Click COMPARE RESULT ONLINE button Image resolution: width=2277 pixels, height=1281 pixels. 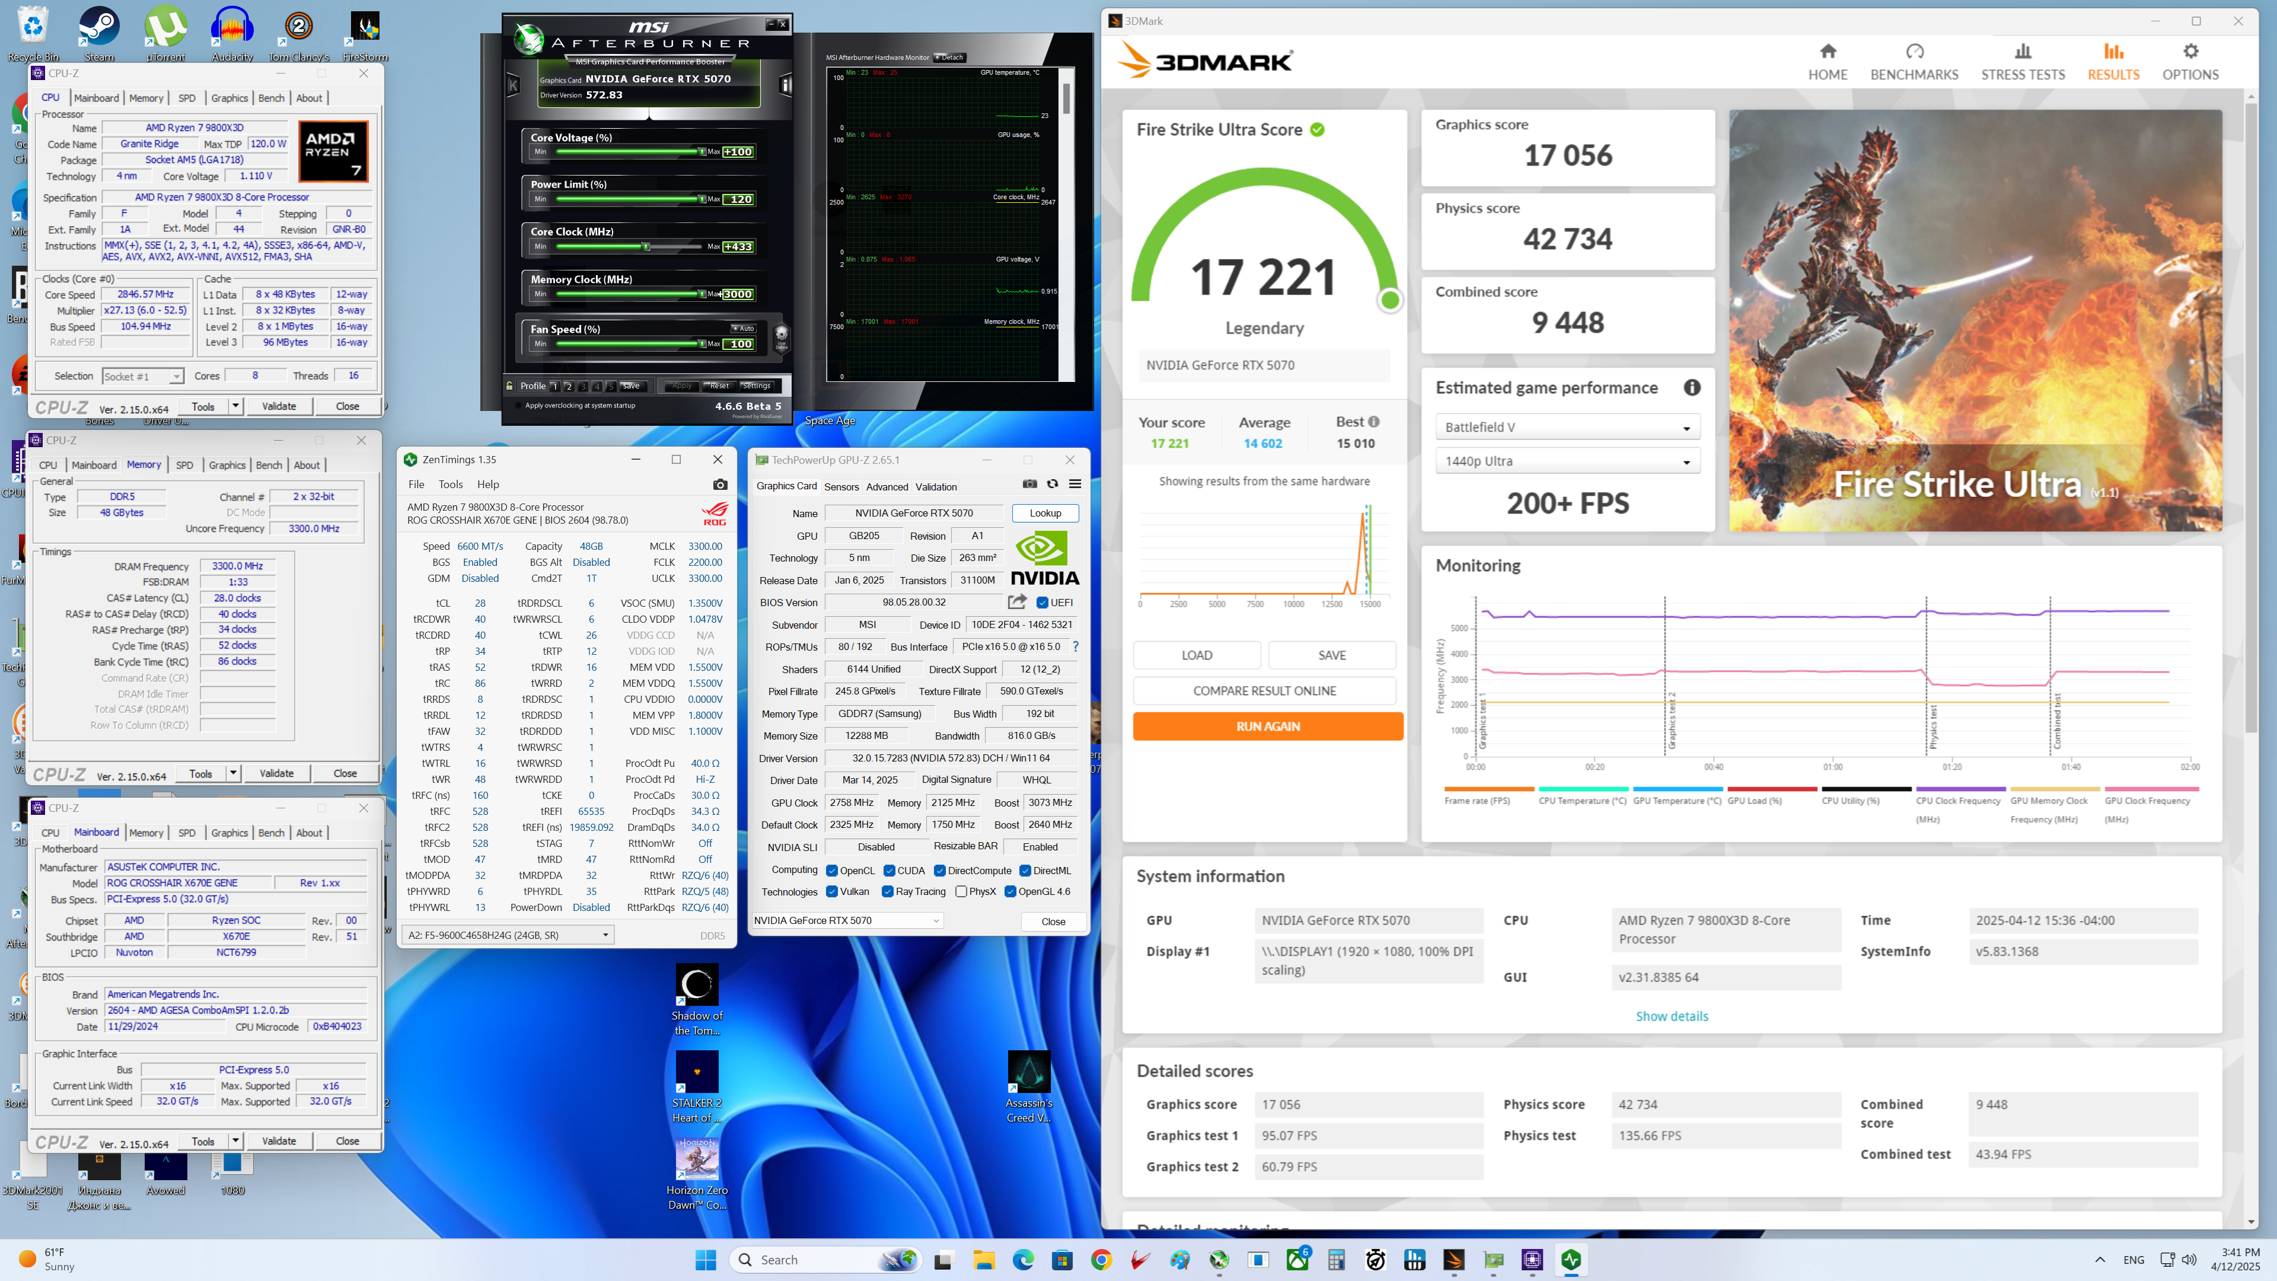[x=1264, y=690]
